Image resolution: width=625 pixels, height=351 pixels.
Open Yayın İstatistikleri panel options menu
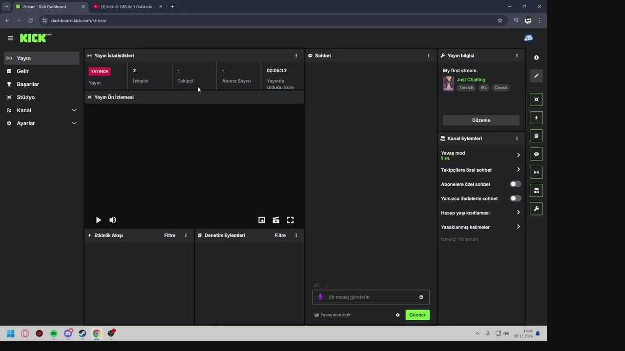click(296, 56)
